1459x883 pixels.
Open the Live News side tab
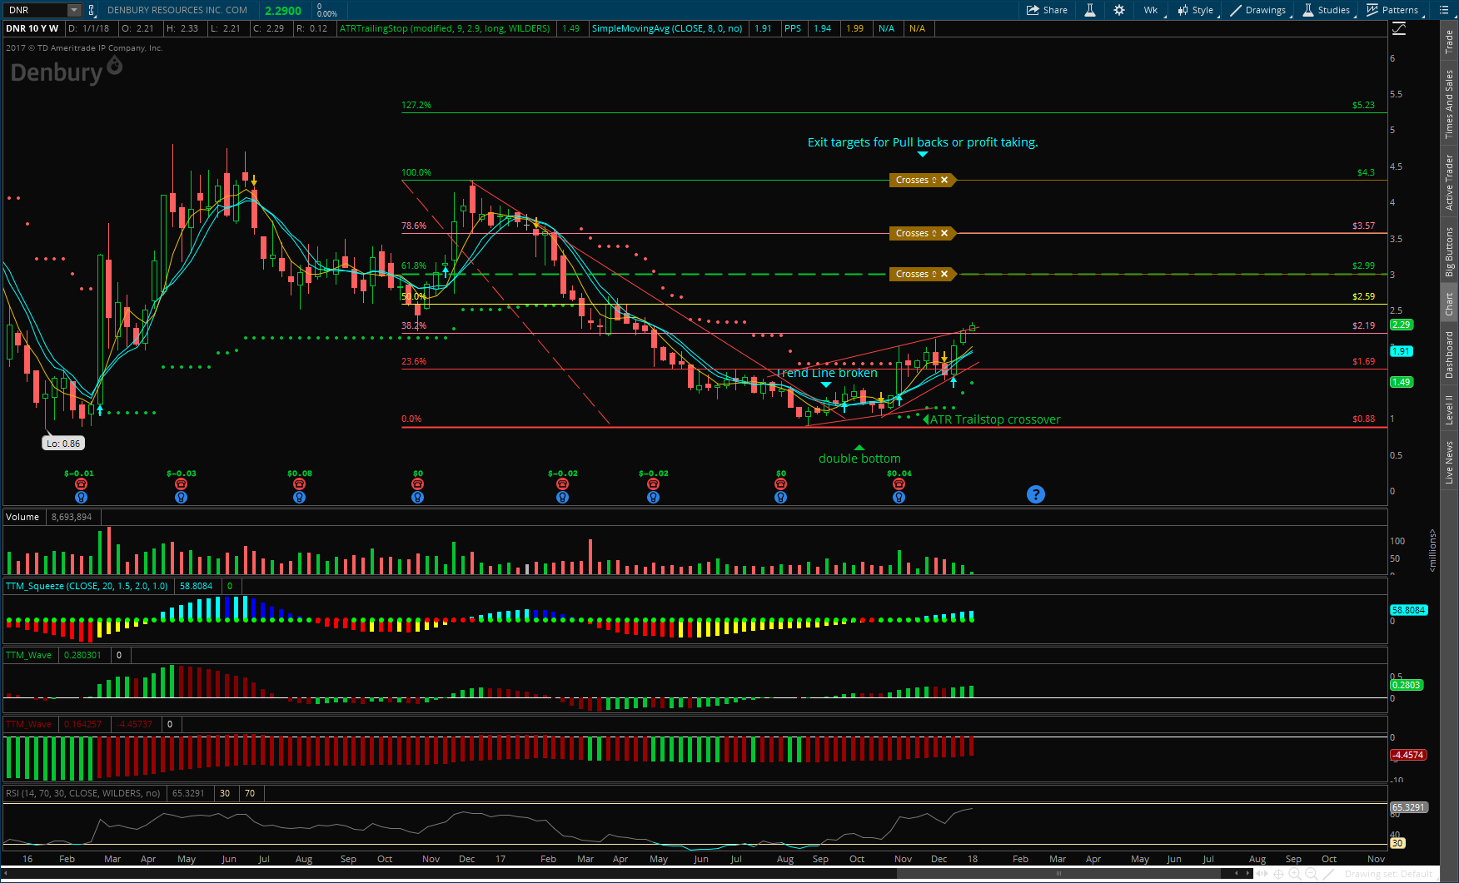tap(1450, 463)
